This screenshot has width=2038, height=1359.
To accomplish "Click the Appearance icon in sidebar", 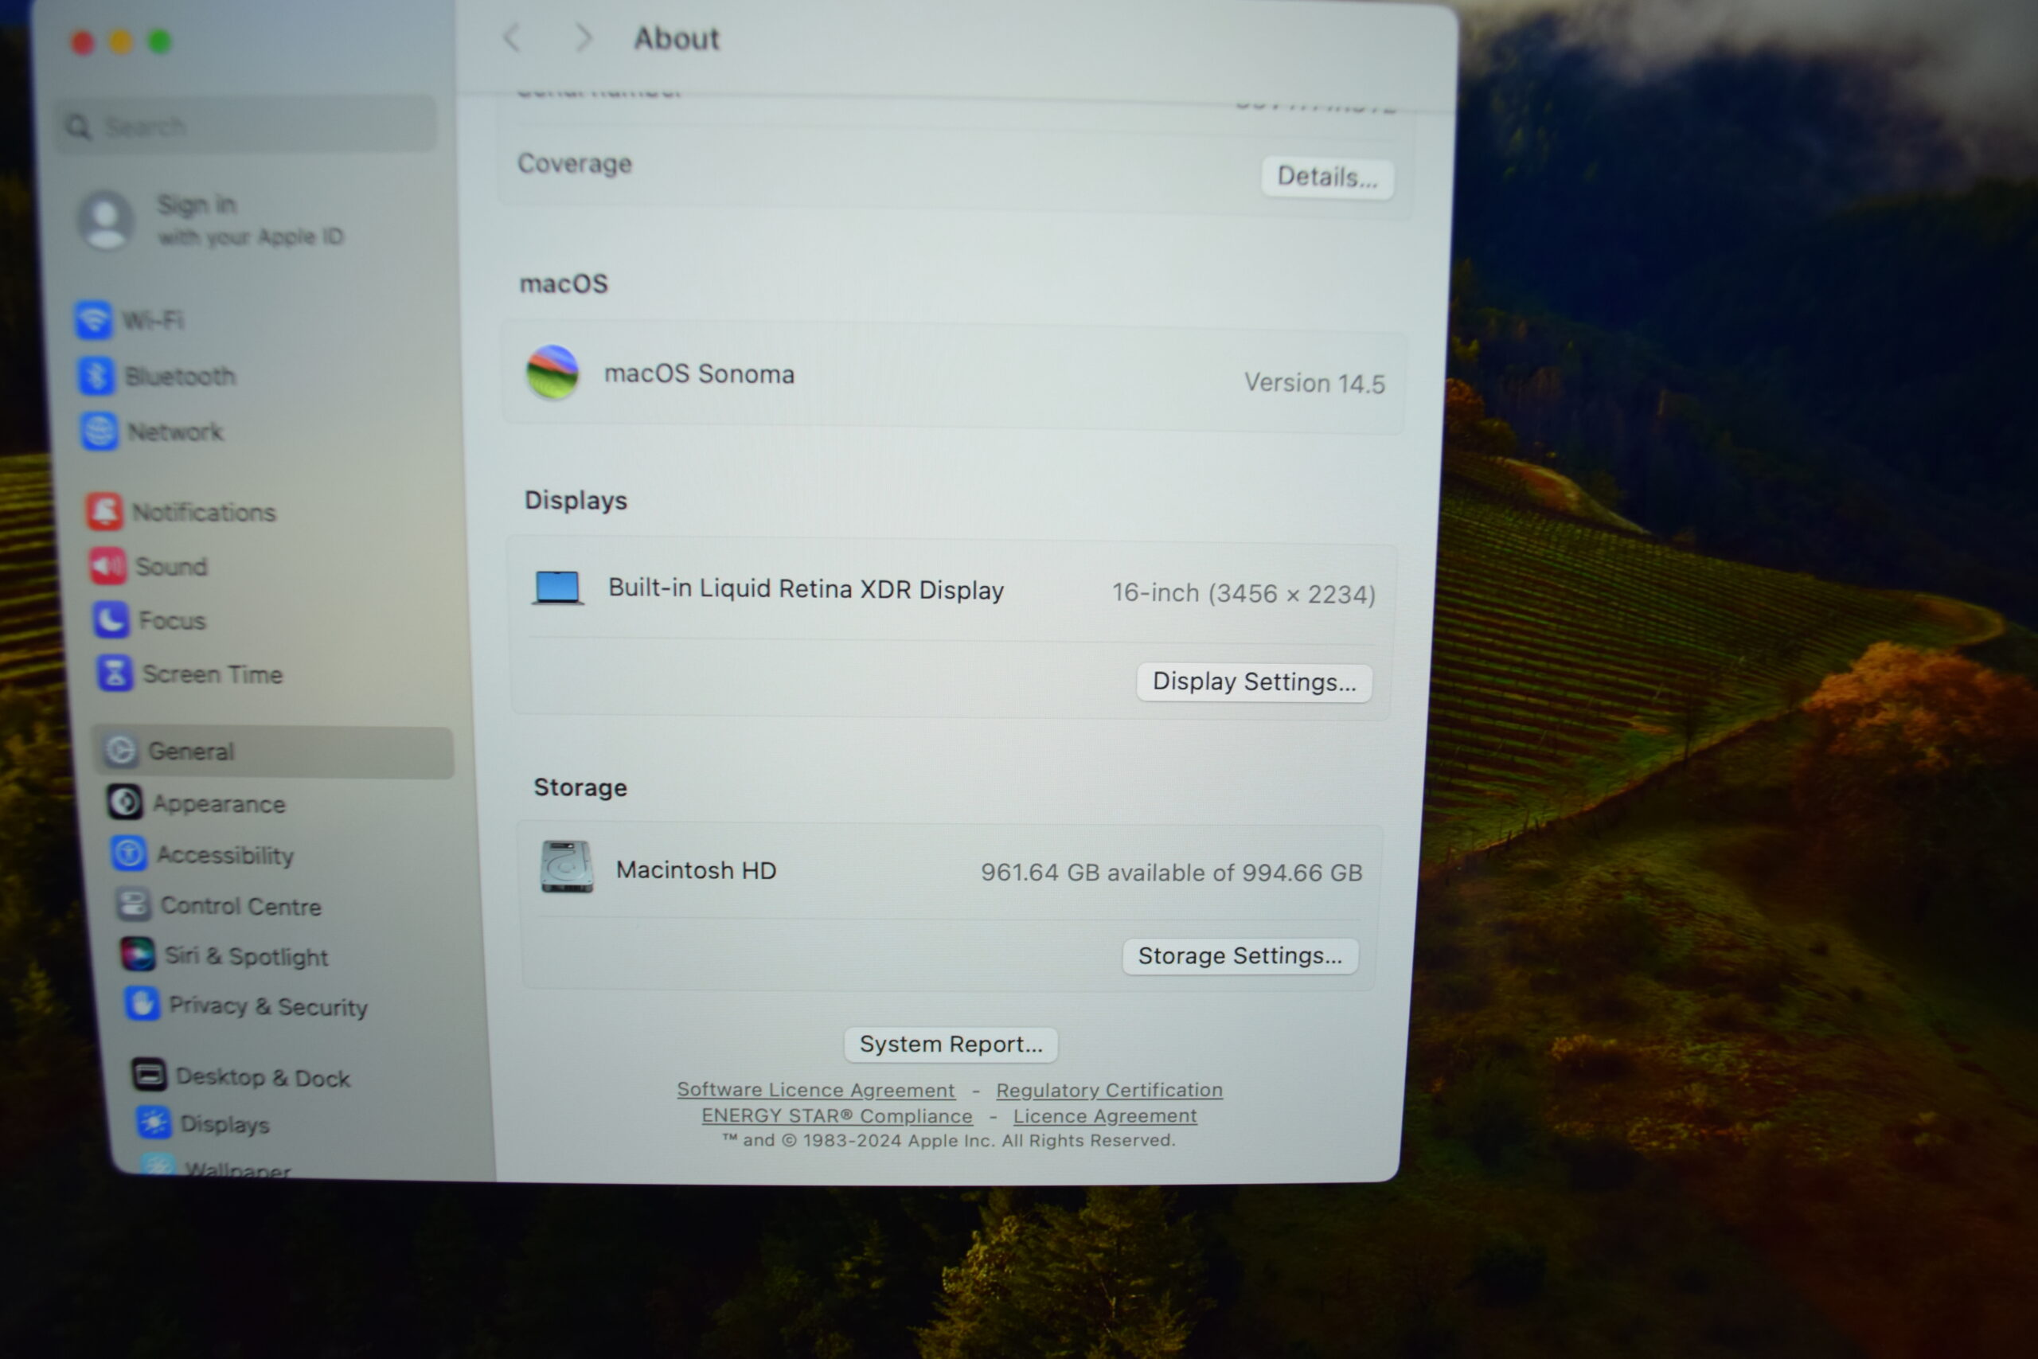I will 125,803.
